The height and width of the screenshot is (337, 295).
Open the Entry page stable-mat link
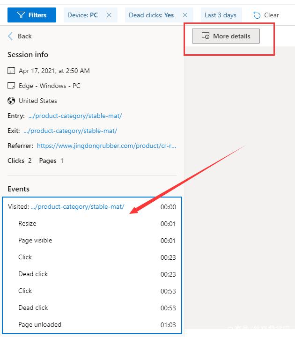75,116
